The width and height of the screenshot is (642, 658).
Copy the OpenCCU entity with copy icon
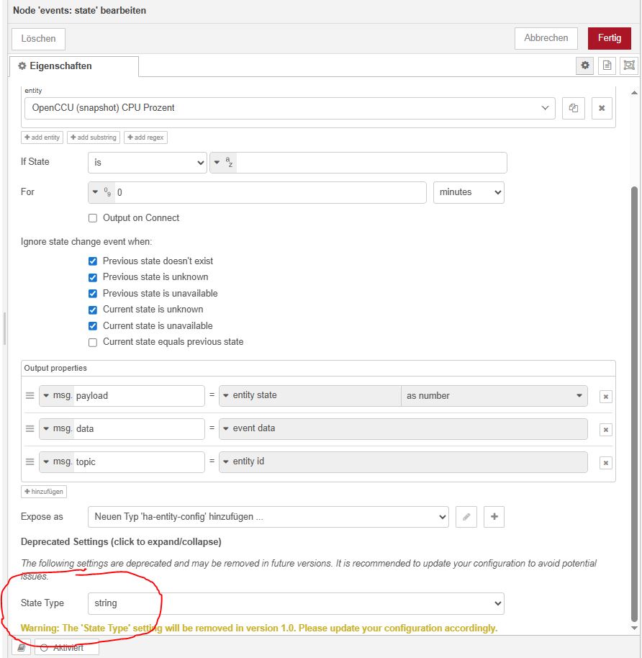click(573, 108)
